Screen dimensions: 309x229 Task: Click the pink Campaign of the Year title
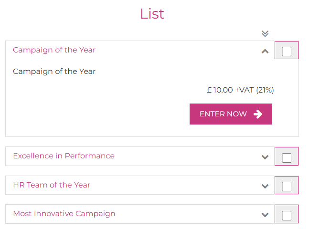[x=54, y=50]
